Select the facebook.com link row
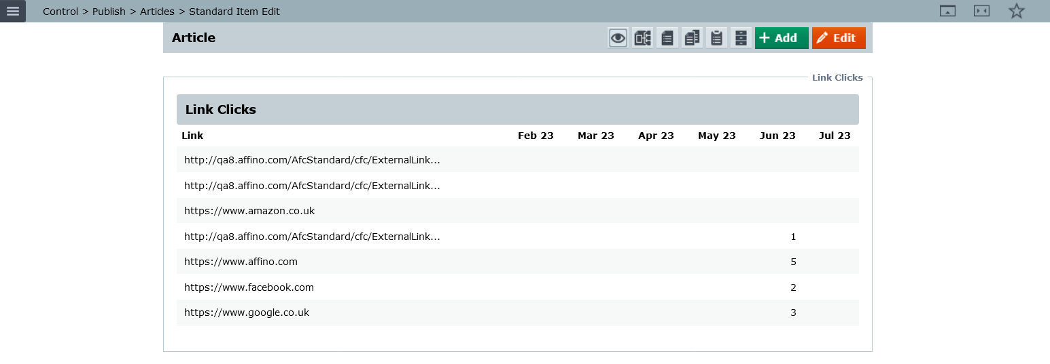The height and width of the screenshot is (364, 1050). click(249, 287)
